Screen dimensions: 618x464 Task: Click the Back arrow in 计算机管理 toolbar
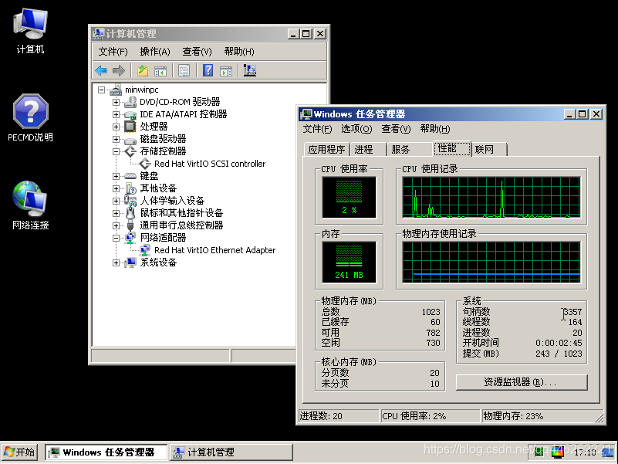[101, 70]
